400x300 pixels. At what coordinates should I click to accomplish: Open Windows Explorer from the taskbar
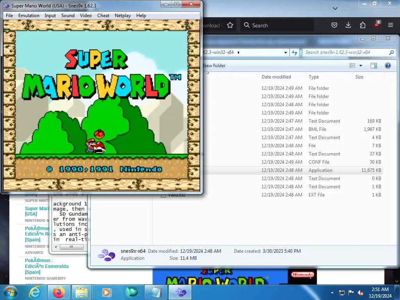tap(82, 292)
